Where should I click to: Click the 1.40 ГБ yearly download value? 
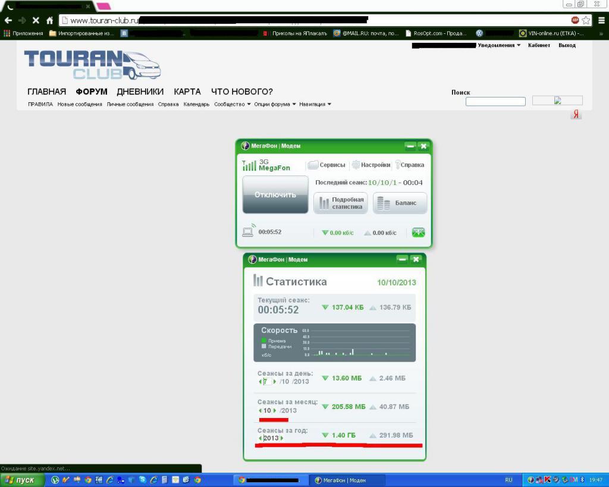(343, 435)
